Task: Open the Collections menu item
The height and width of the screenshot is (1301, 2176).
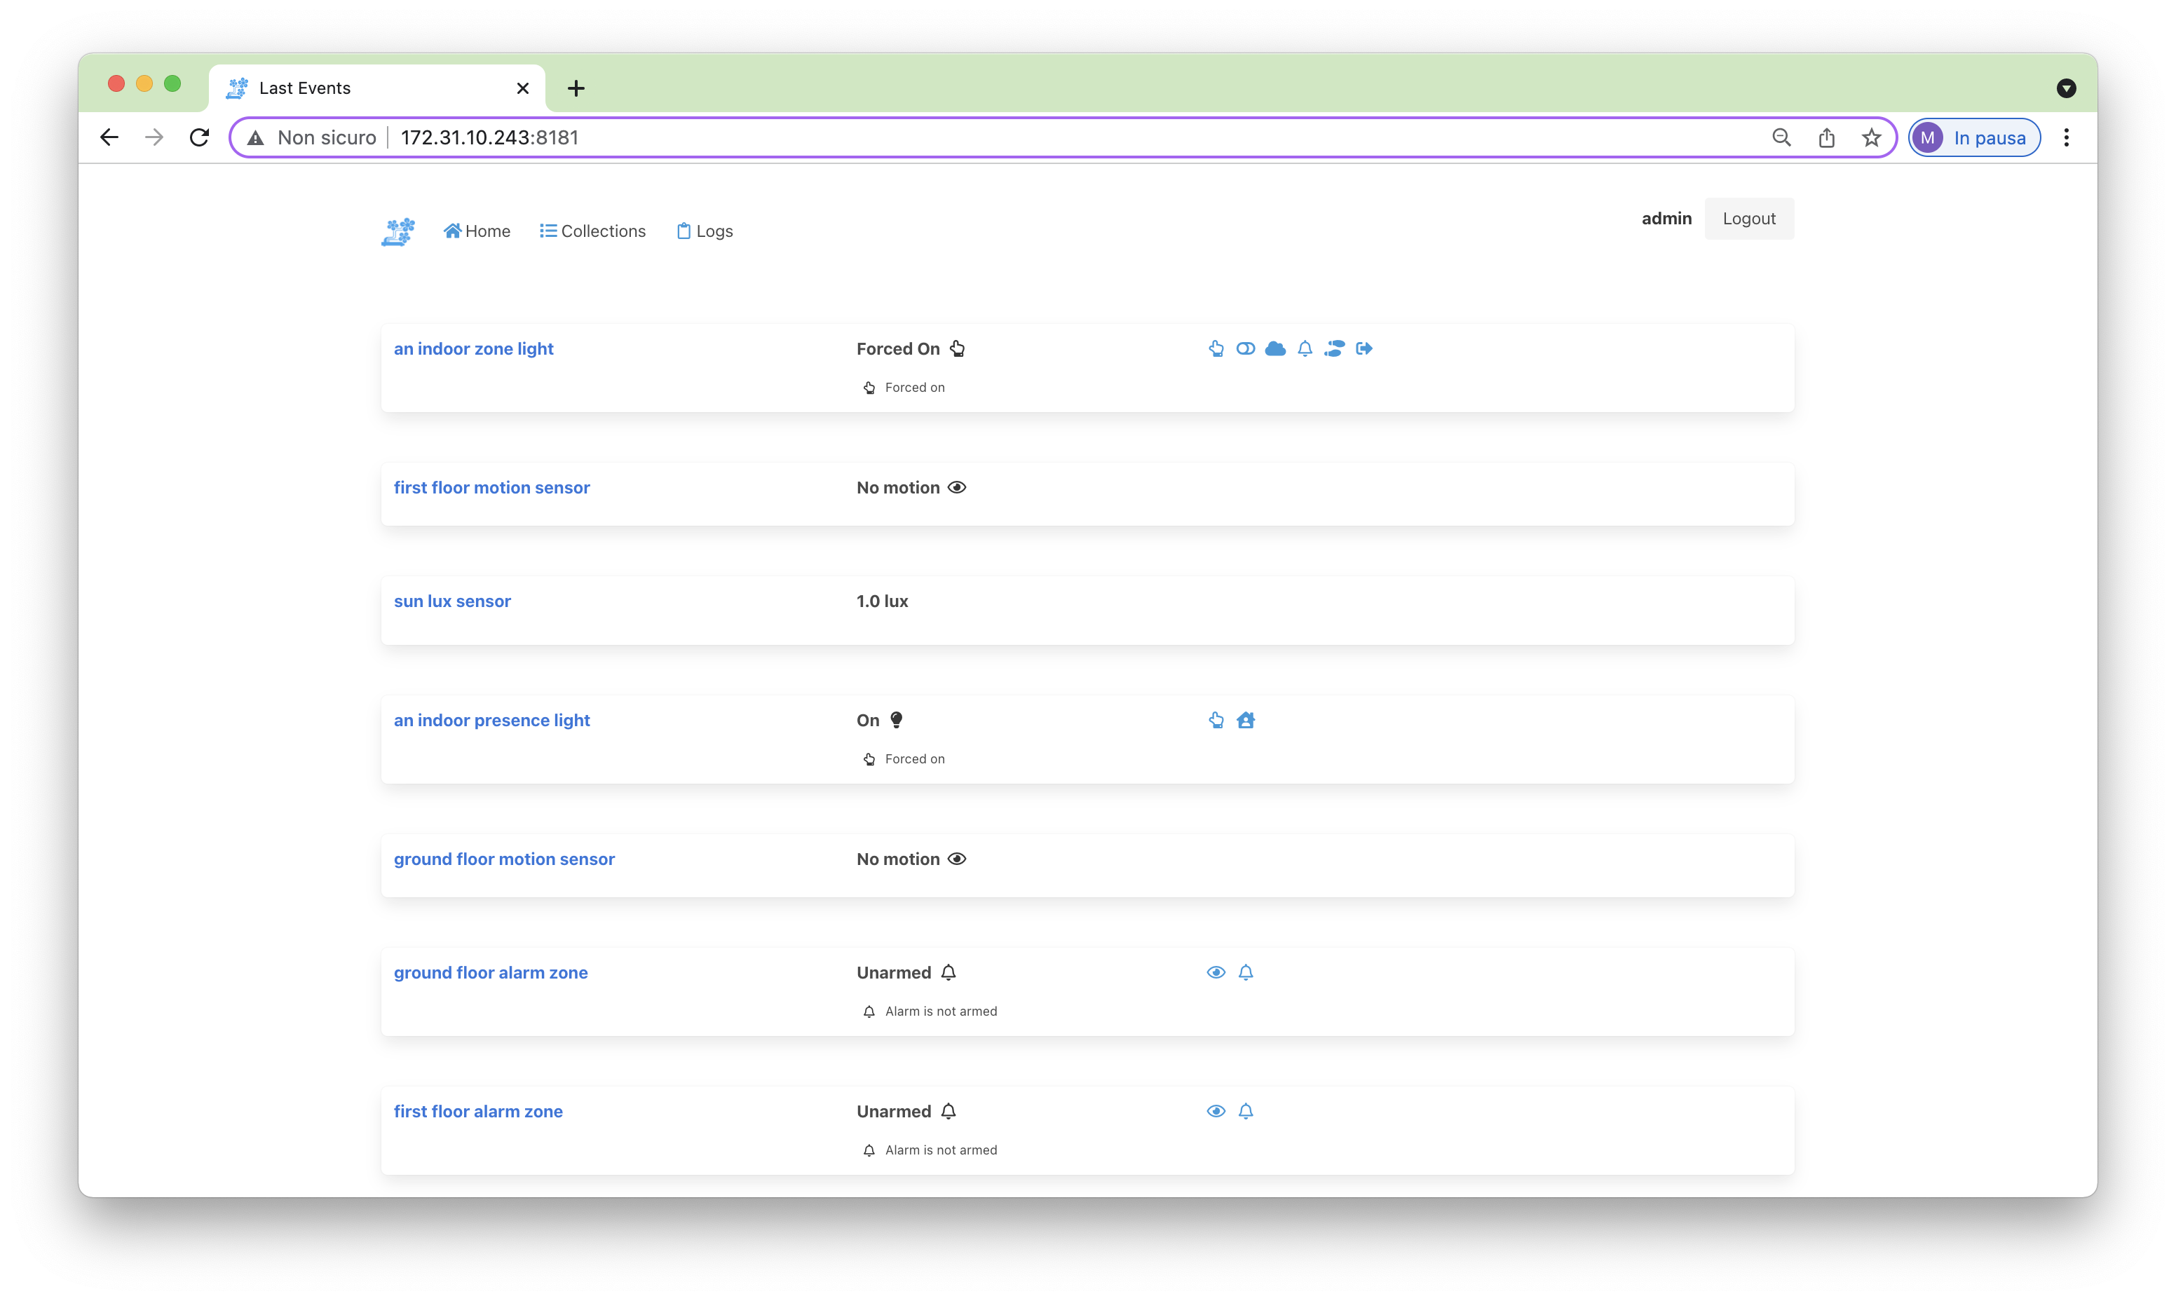Action: pyautogui.click(x=592, y=231)
